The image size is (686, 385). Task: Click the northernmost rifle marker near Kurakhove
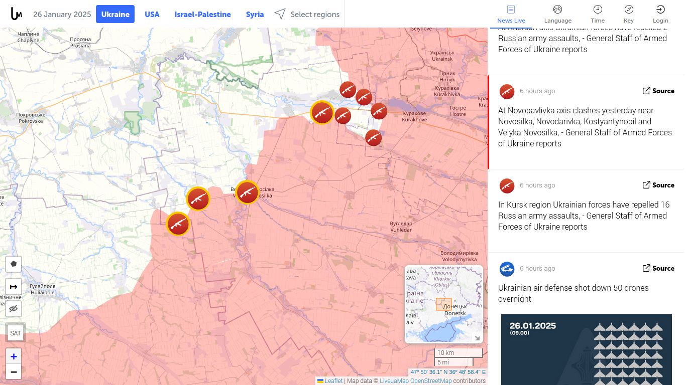tap(348, 90)
